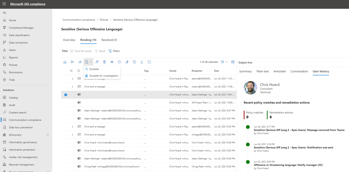Expand Chris sent a message Jun 24 11:40
The height and width of the screenshot is (172, 349).
click(x=72, y=87)
